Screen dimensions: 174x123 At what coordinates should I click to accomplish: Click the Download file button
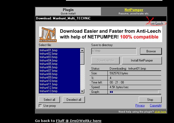point(105,60)
